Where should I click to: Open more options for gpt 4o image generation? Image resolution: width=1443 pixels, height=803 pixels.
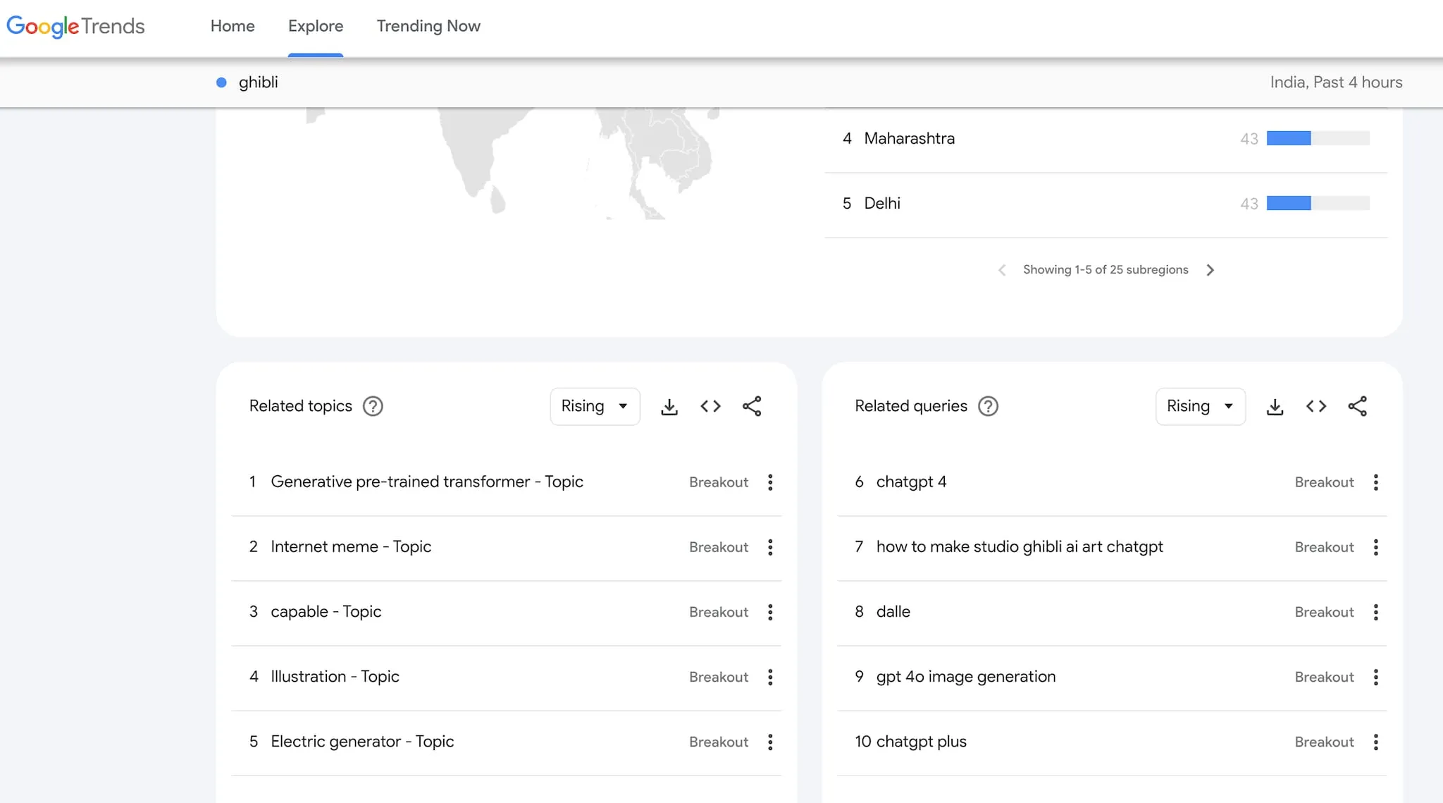[1376, 677]
